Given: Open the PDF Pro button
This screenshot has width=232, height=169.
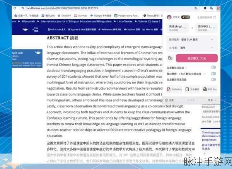Looking at the screenshot, I should (x=210, y=89).
